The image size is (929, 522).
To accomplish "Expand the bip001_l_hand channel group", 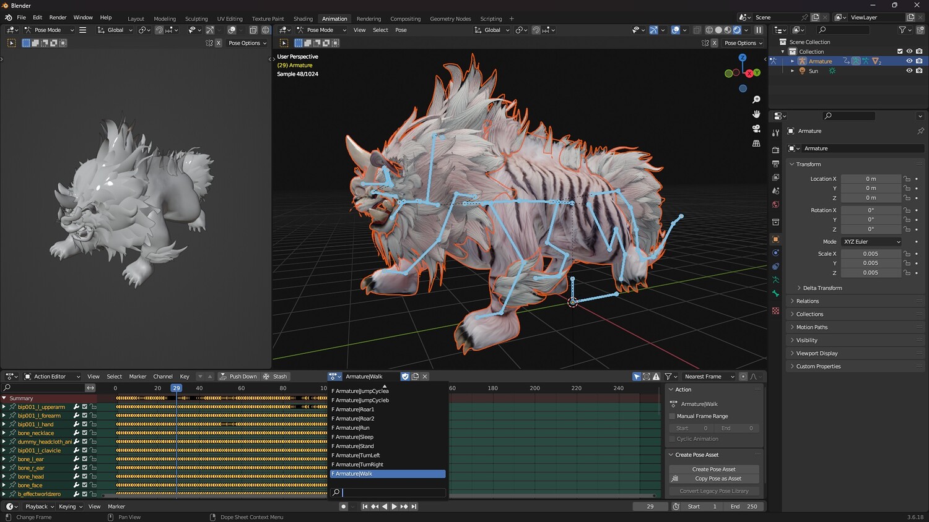I will click(4, 424).
